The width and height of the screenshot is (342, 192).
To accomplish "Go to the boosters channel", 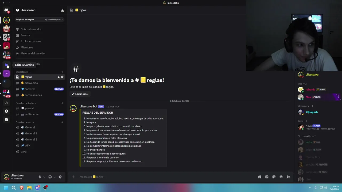I will point(40,89).
